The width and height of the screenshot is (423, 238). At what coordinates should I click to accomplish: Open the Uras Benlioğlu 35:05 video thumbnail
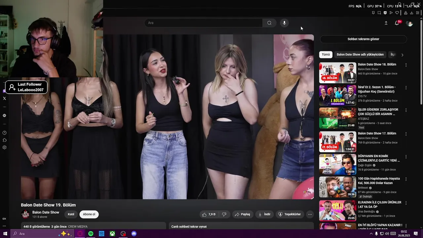point(337,210)
